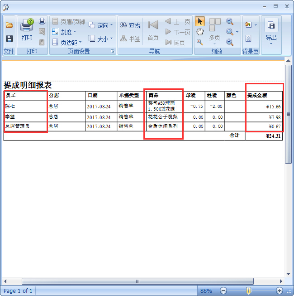294x296 pixels.
Task: Click the total amount ¥24.31
Action: (x=273, y=136)
